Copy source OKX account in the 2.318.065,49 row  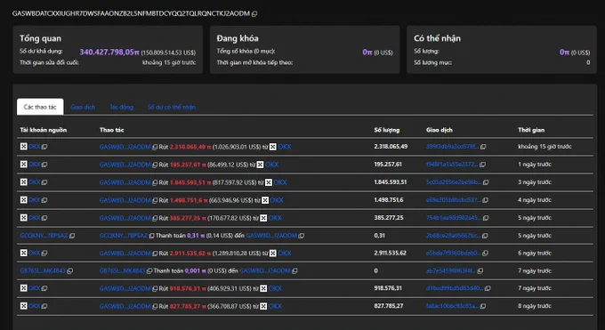point(44,147)
